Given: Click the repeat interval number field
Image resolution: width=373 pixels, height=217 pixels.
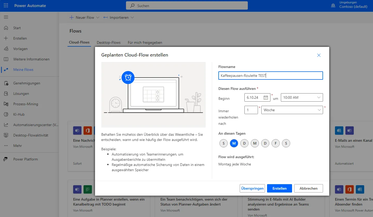Looking at the screenshot, I should [251, 110].
